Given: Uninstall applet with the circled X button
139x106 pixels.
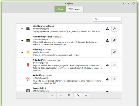Looking at the screenshot, I should tap(69, 95).
